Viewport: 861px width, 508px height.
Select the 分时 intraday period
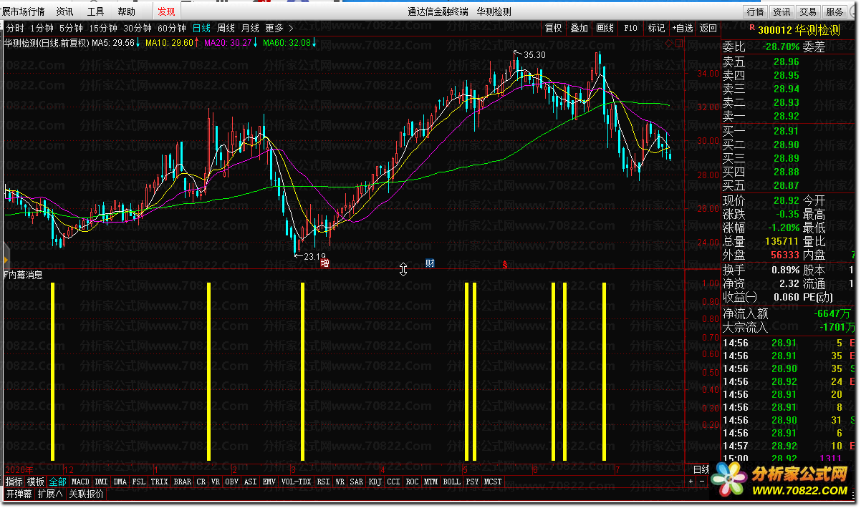pyautogui.click(x=15, y=28)
